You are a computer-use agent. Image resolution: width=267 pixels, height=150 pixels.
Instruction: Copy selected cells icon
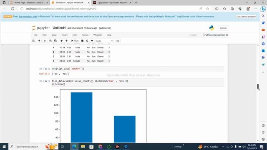(50, 41)
